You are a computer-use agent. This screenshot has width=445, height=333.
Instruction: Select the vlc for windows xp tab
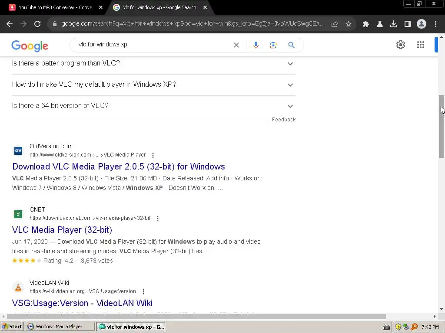tap(159, 8)
